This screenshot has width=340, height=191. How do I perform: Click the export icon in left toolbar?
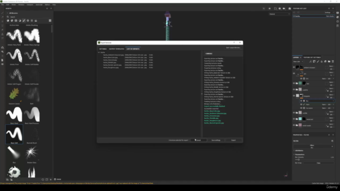2,47
